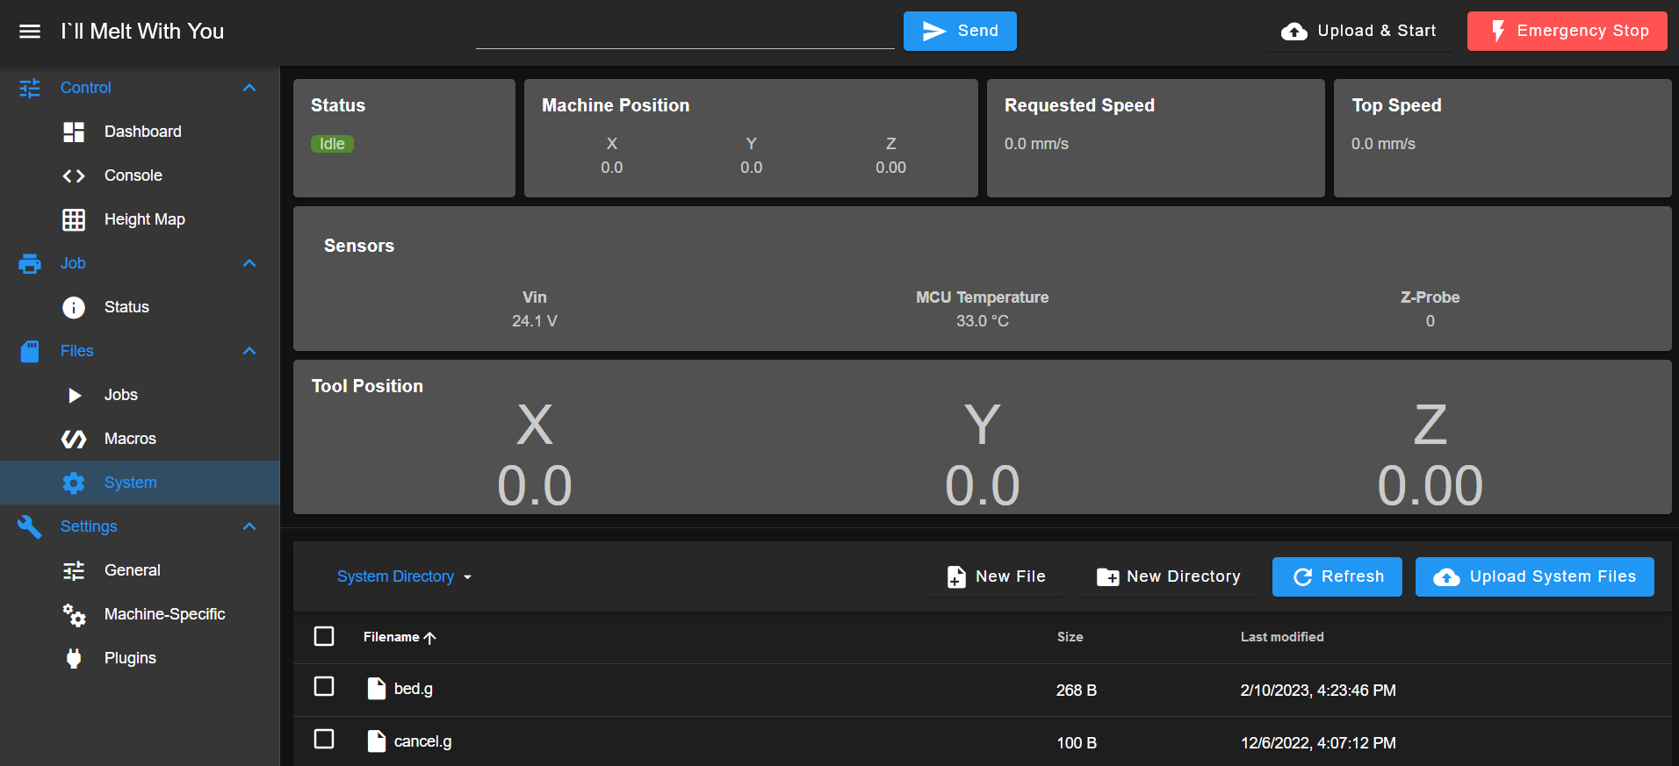Click the Idle status chip

click(332, 144)
